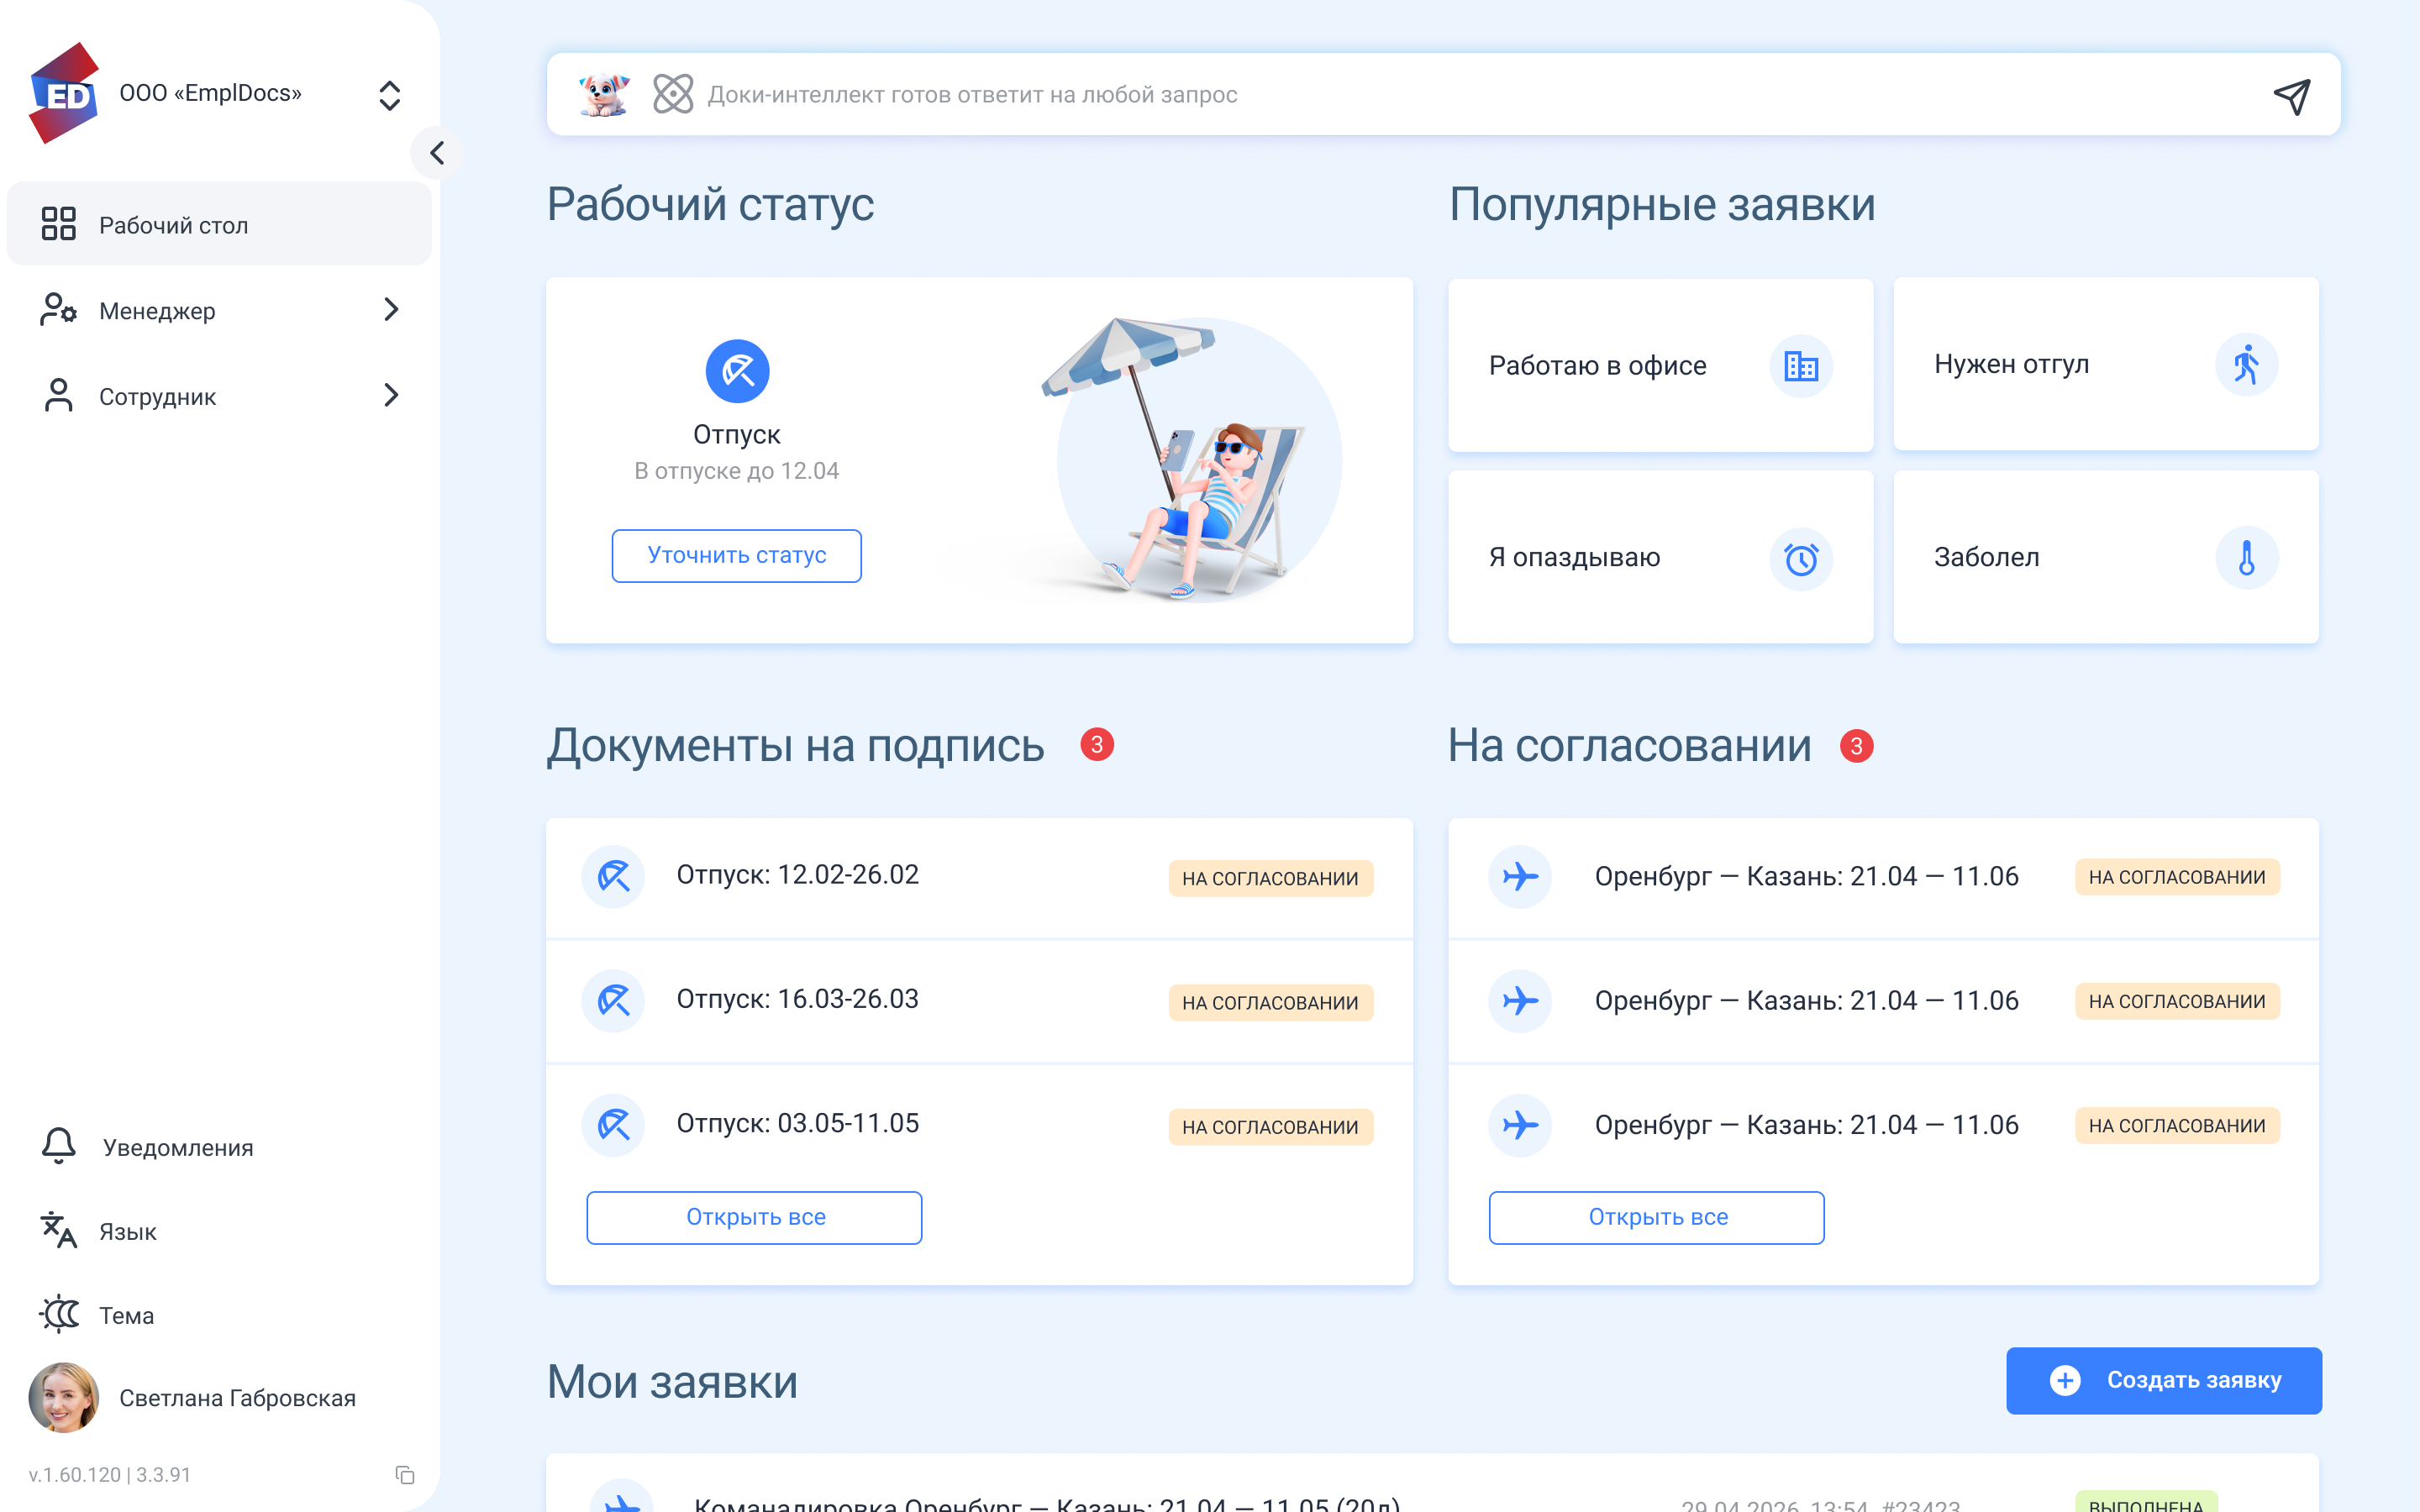Click Открыть все under Документы на подпись
This screenshot has height=1512, width=2420.
pyautogui.click(x=754, y=1217)
